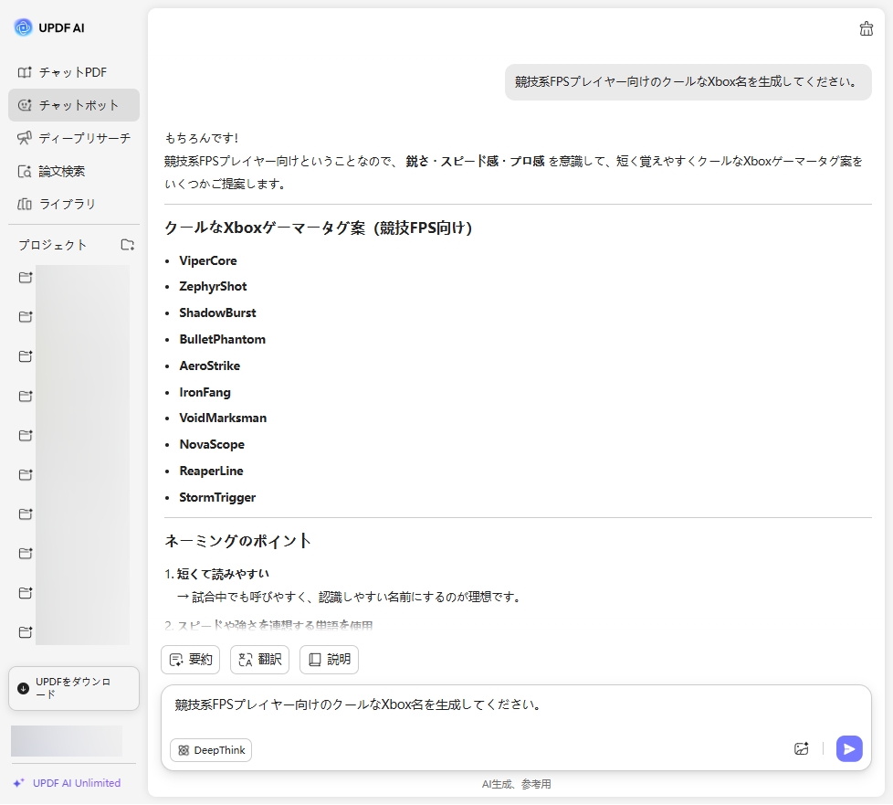The image size is (893, 805).
Task: Select the チャットボット sidebar item
Action: coord(73,105)
